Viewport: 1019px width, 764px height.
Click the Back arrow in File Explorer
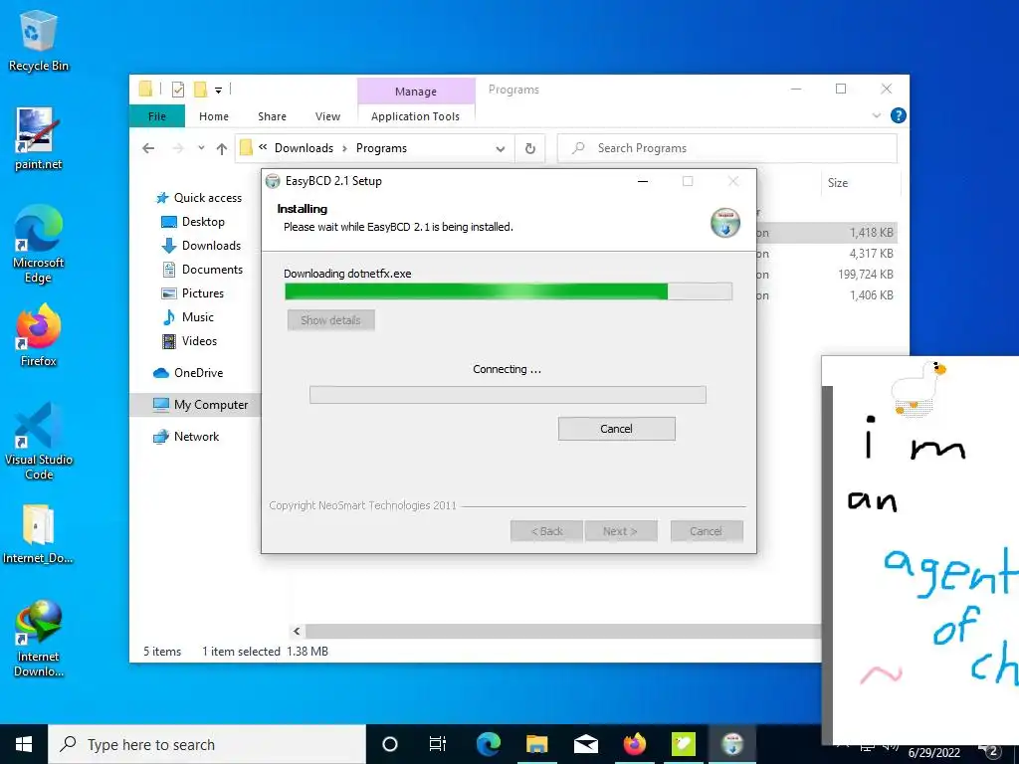point(148,148)
